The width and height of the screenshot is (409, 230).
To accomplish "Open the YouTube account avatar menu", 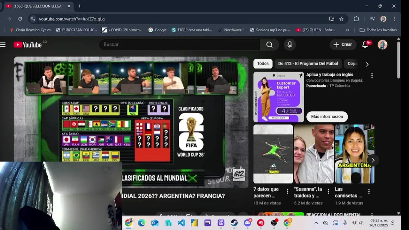I will (382, 45).
